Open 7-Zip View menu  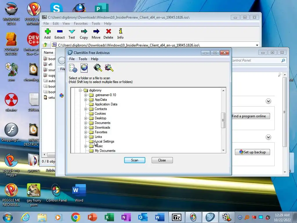point(66,23)
